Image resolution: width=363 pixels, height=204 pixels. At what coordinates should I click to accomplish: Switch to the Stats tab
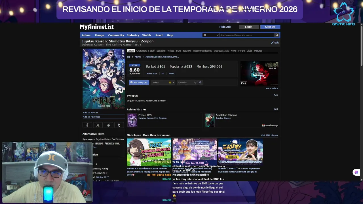179,51
